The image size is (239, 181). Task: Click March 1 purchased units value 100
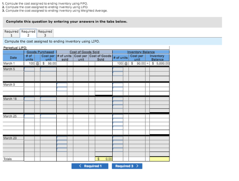pyautogui.click(x=32, y=63)
